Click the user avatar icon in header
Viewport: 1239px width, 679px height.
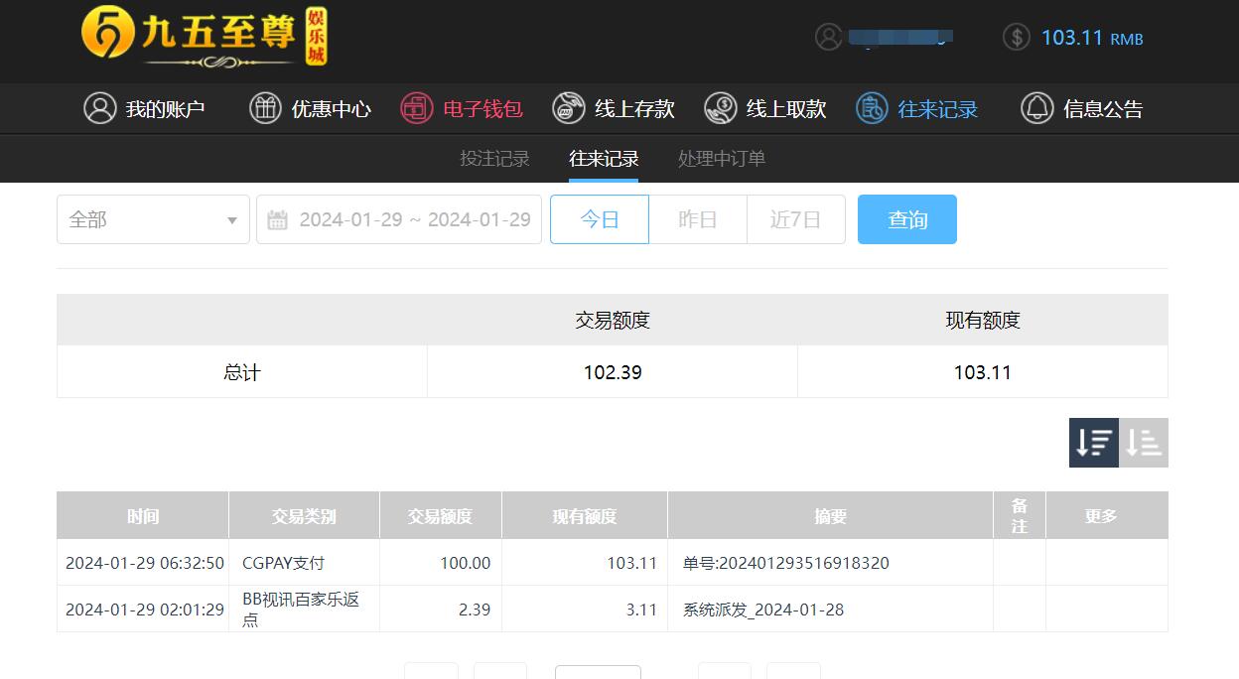click(829, 37)
